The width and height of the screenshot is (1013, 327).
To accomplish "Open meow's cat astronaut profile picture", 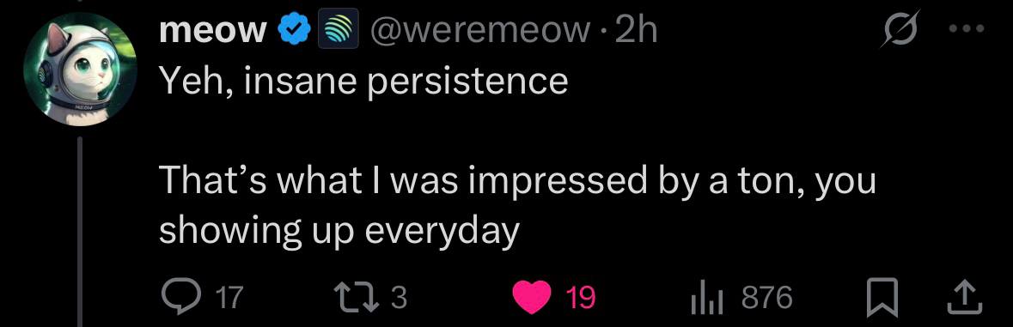I will tap(79, 69).
